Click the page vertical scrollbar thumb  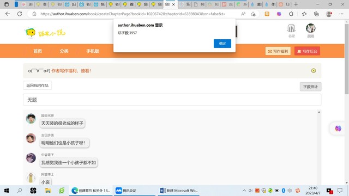point(347,59)
